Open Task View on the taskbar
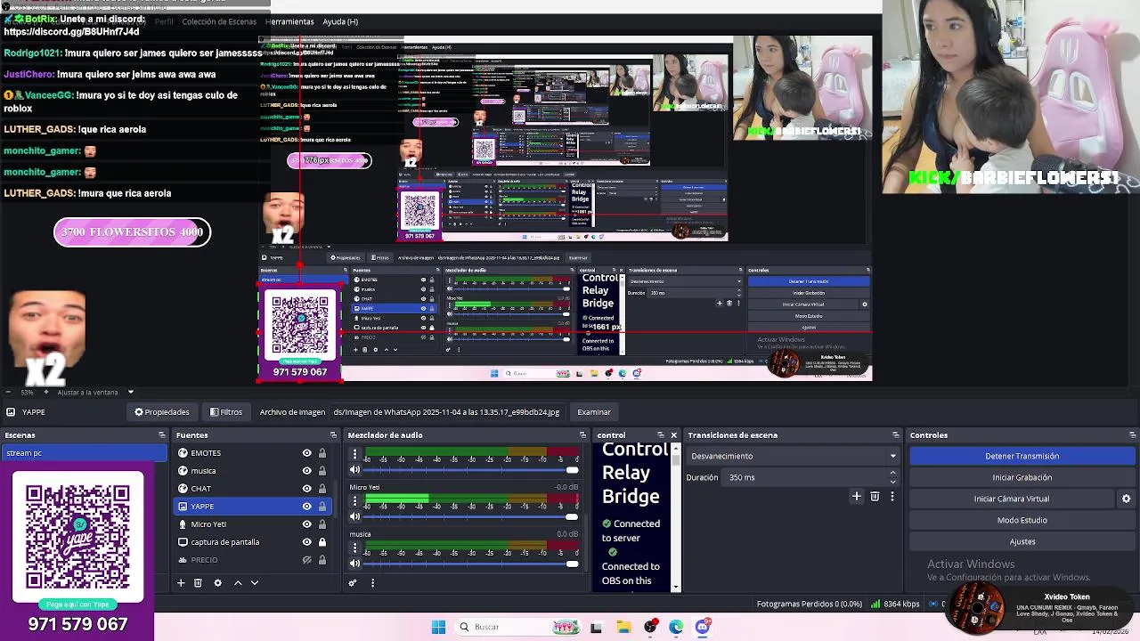 596,627
